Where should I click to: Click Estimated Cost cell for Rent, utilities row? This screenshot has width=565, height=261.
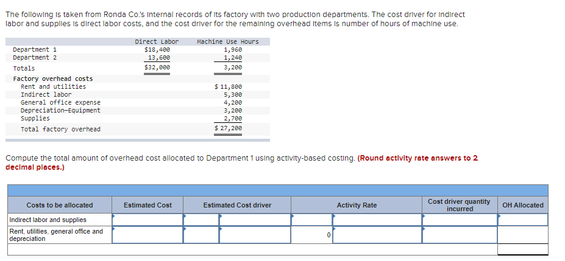(x=147, y=235)
